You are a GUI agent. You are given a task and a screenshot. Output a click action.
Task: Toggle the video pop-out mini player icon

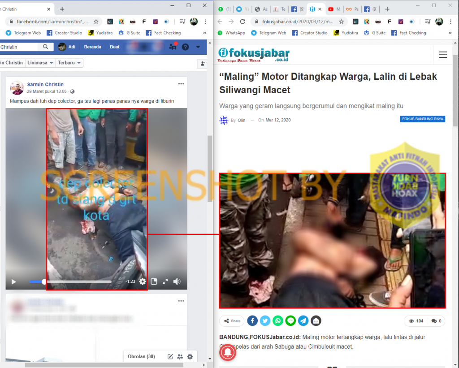point(154,281)
